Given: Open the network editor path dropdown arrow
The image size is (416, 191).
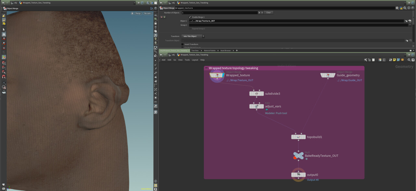Looking at the screenshot, I should (405, 55).
